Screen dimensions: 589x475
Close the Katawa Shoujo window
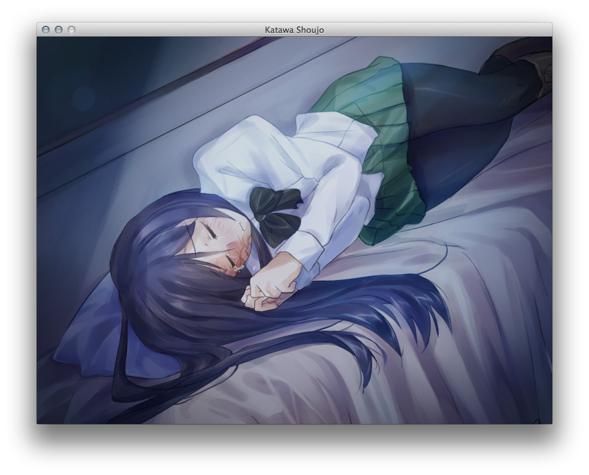click(x=46, y=30)
